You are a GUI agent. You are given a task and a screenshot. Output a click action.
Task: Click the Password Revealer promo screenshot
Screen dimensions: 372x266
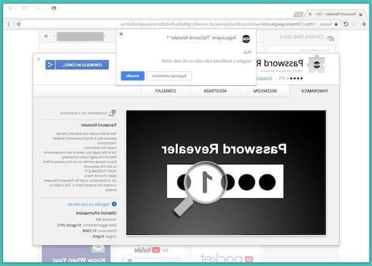click(x=226, y=173)
